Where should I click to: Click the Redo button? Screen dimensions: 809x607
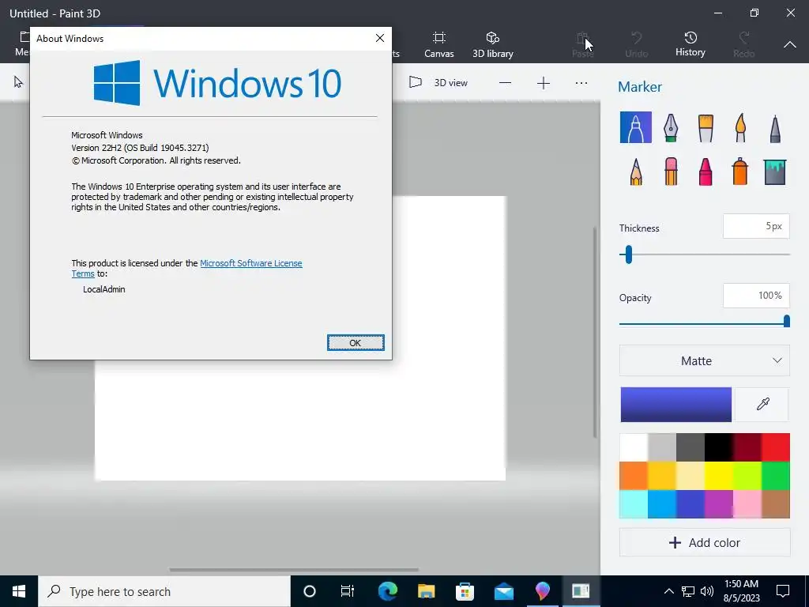743,44
